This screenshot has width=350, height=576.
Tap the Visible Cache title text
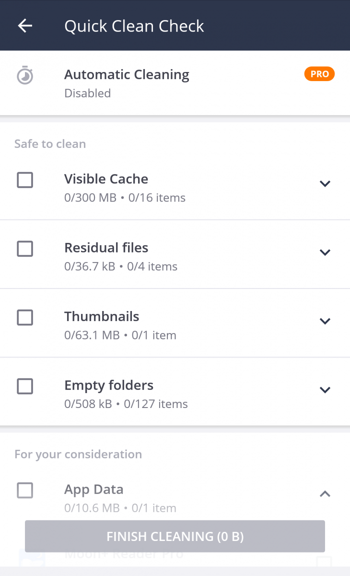point(106,179)
